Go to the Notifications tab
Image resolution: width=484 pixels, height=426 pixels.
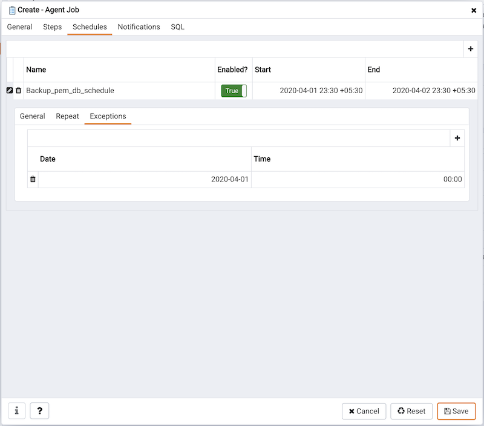tap(139, 27)
